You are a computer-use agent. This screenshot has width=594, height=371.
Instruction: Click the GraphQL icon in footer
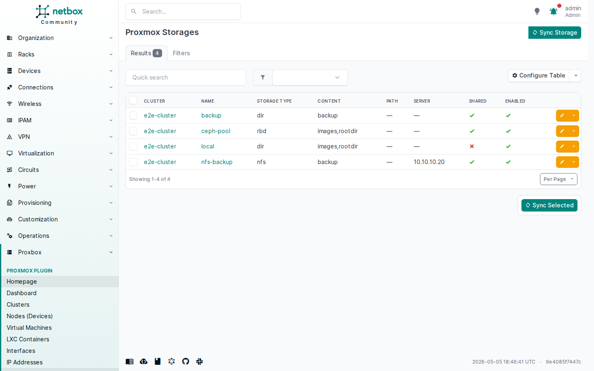(172, 362)
